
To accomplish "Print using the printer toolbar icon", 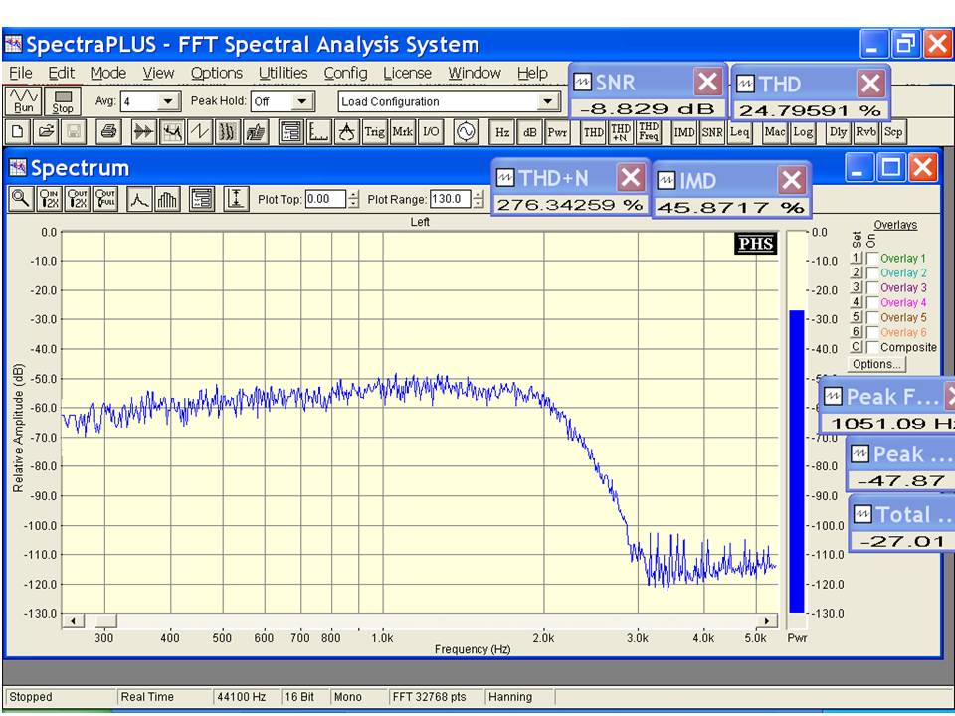I will [109, 132].
